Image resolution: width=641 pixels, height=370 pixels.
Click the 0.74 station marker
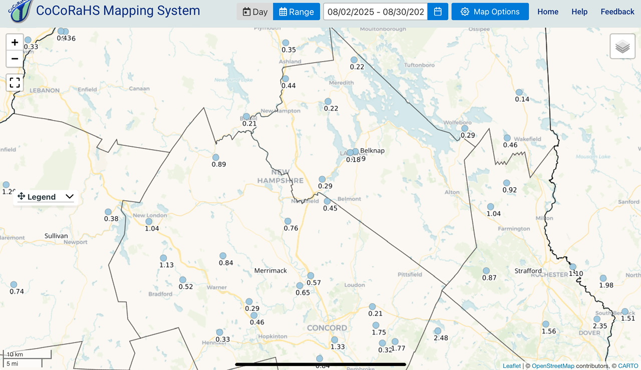(x=14, y=285)
